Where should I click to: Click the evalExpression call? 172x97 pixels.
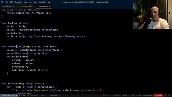[38, 90]
